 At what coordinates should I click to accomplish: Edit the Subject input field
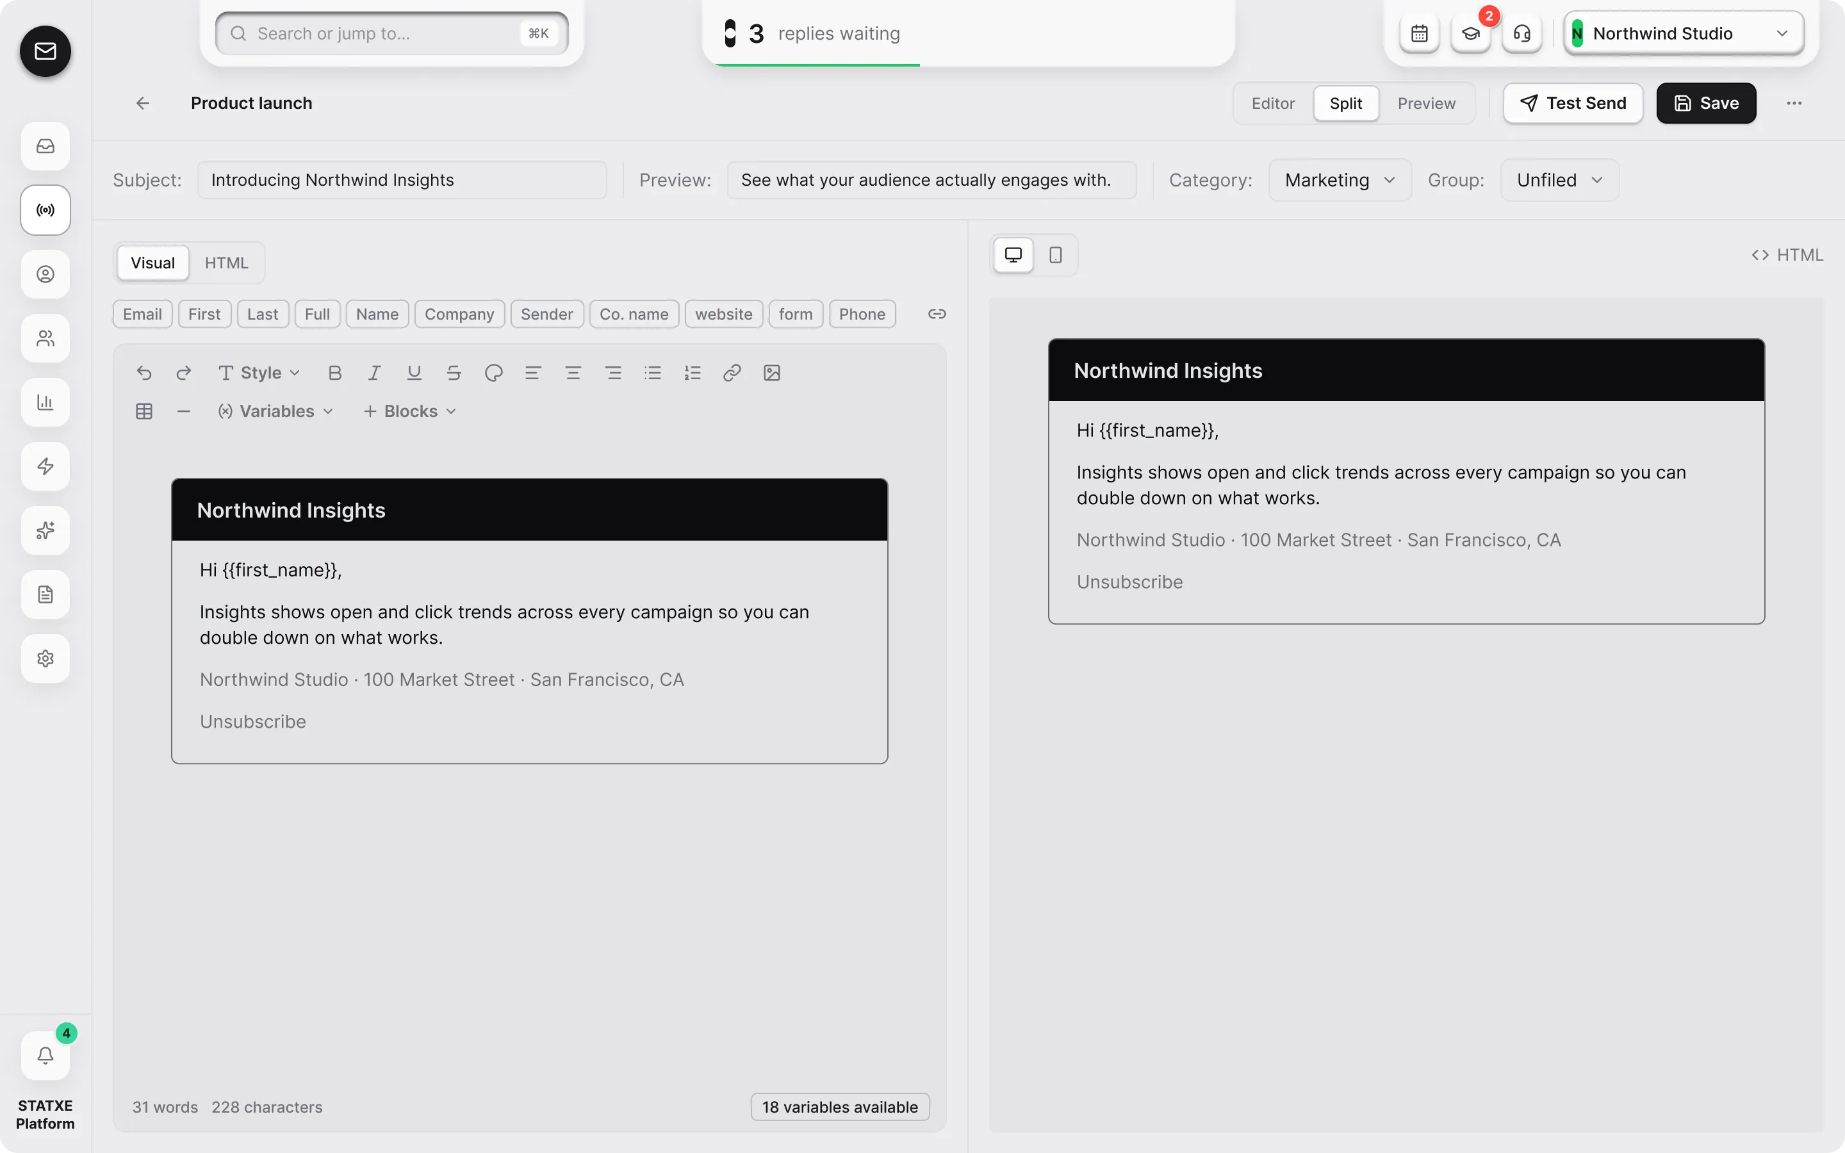coord(402,180)
